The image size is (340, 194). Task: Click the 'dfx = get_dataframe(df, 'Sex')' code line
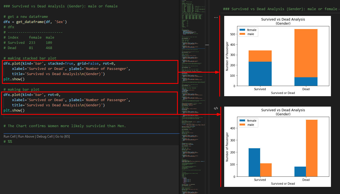[35, 22]
